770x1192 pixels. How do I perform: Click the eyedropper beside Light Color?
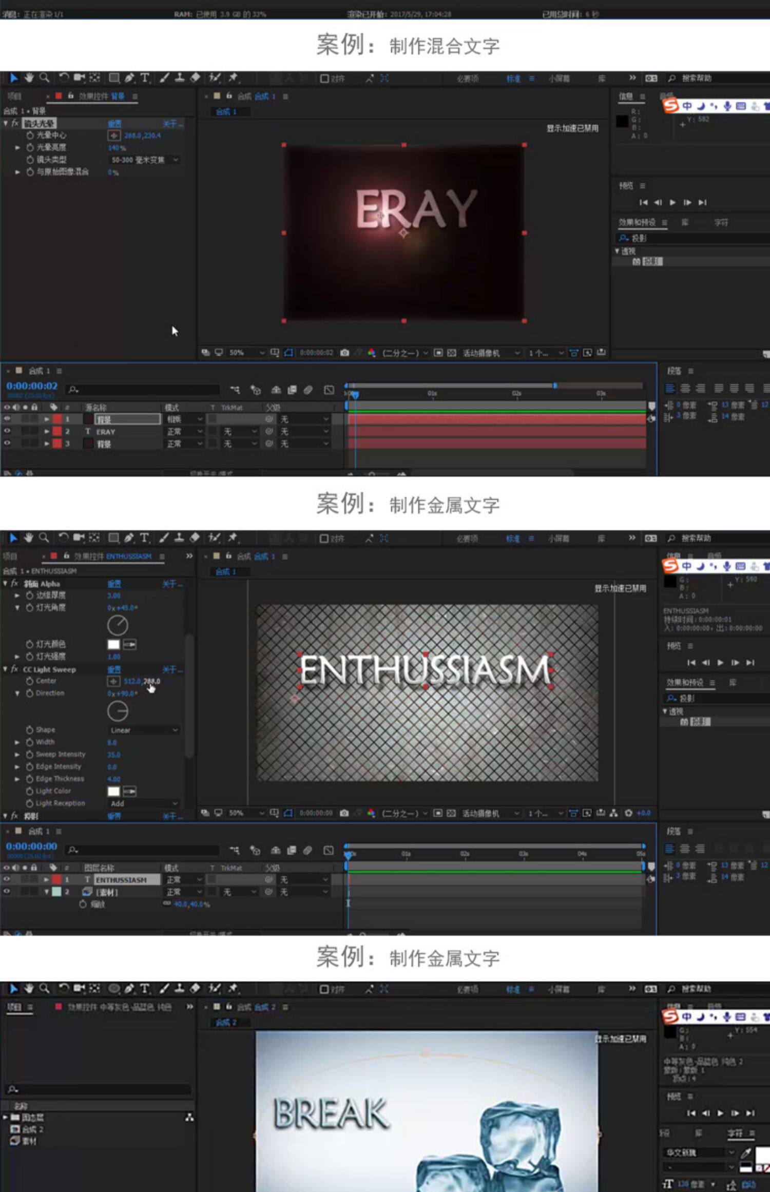(129, 791)
